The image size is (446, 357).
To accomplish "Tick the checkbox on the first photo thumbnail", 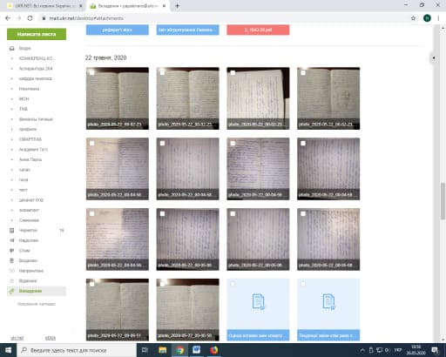I will click(x=92, y=73).
